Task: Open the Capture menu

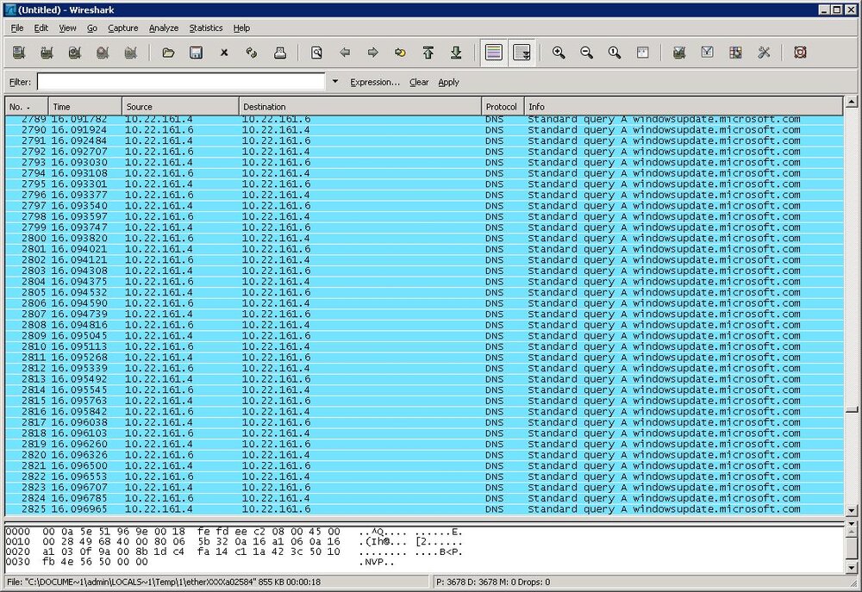Action: pyautogui.click(x=123, y=28)
